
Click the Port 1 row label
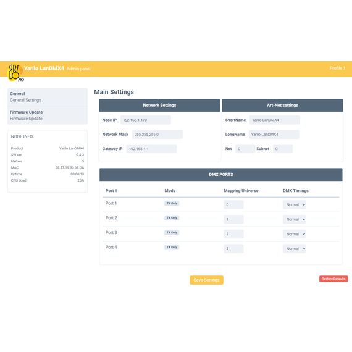click(111, 203)
